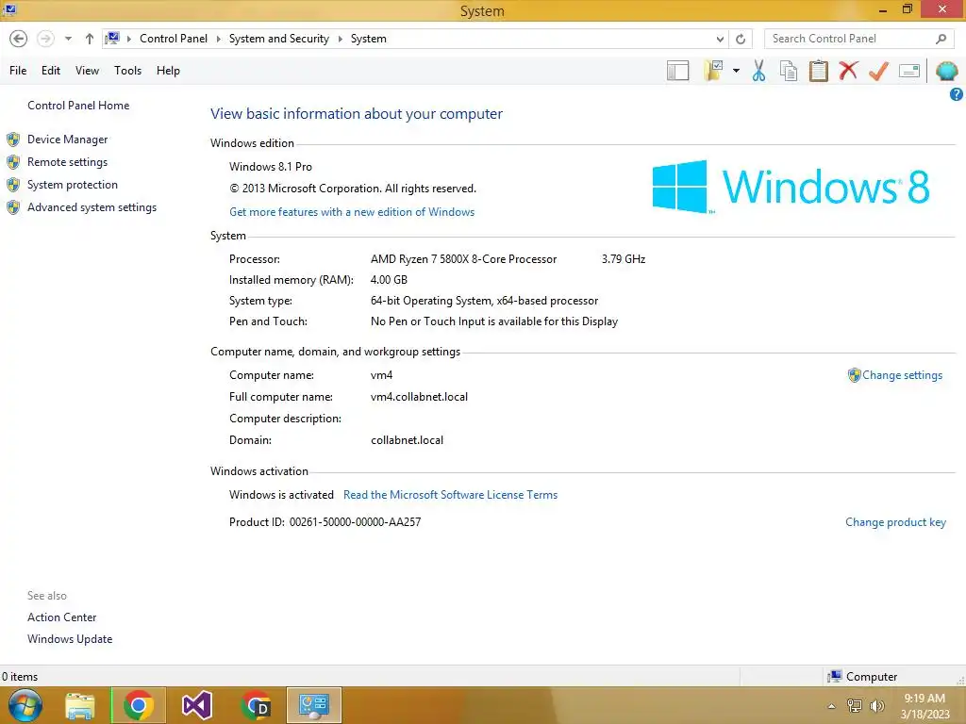Refresh the System page
Image resolution: width=966 pixels, height=724 pixels.
pyautogui.click(x=741, y=39)
